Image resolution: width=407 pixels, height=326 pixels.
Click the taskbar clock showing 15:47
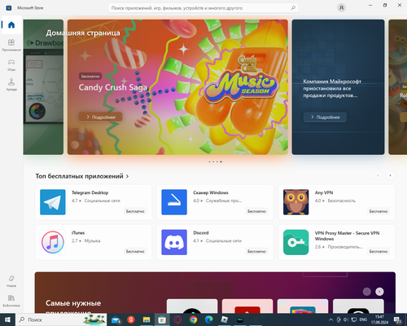point(379,319)
